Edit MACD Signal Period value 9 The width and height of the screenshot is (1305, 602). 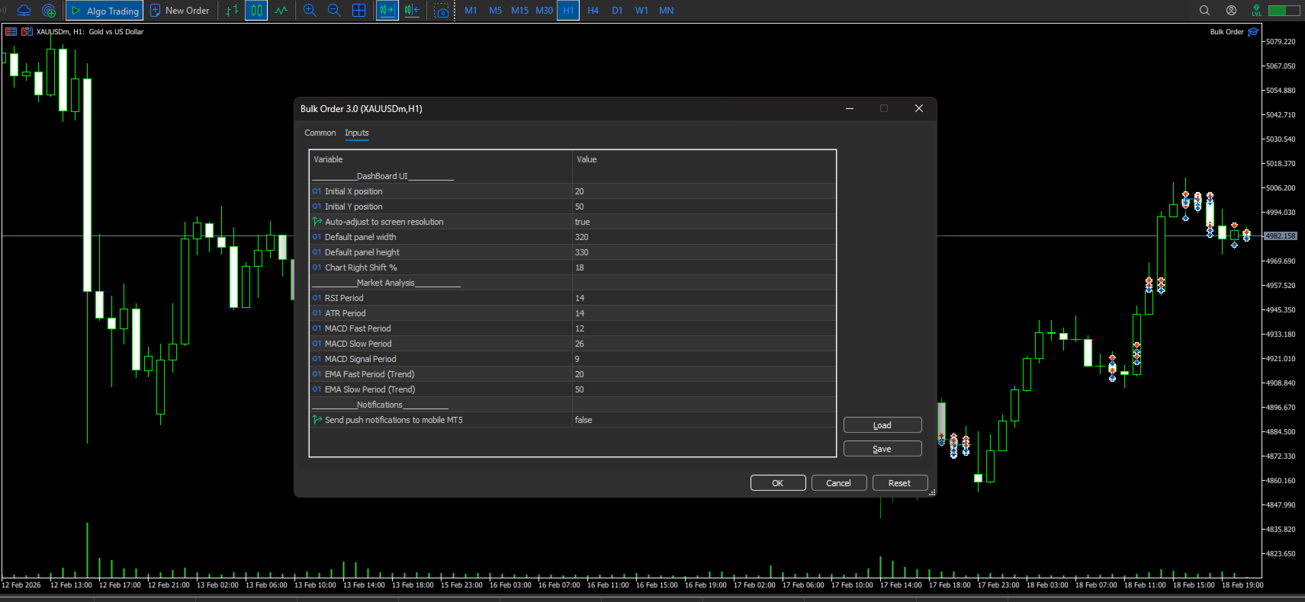tap(704, 359)
